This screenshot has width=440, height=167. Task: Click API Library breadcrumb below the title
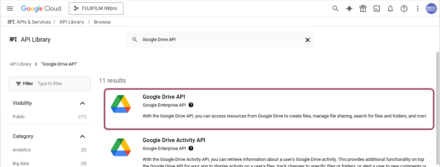point(21,64)
